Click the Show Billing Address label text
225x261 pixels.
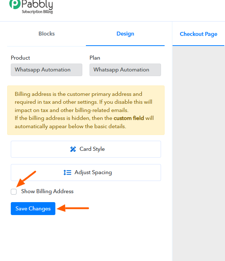point(47,191)
